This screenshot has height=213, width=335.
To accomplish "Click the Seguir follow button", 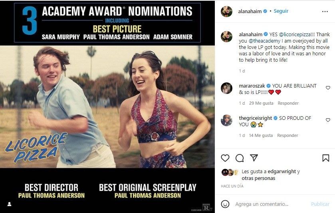I will [x=281, y=11].
